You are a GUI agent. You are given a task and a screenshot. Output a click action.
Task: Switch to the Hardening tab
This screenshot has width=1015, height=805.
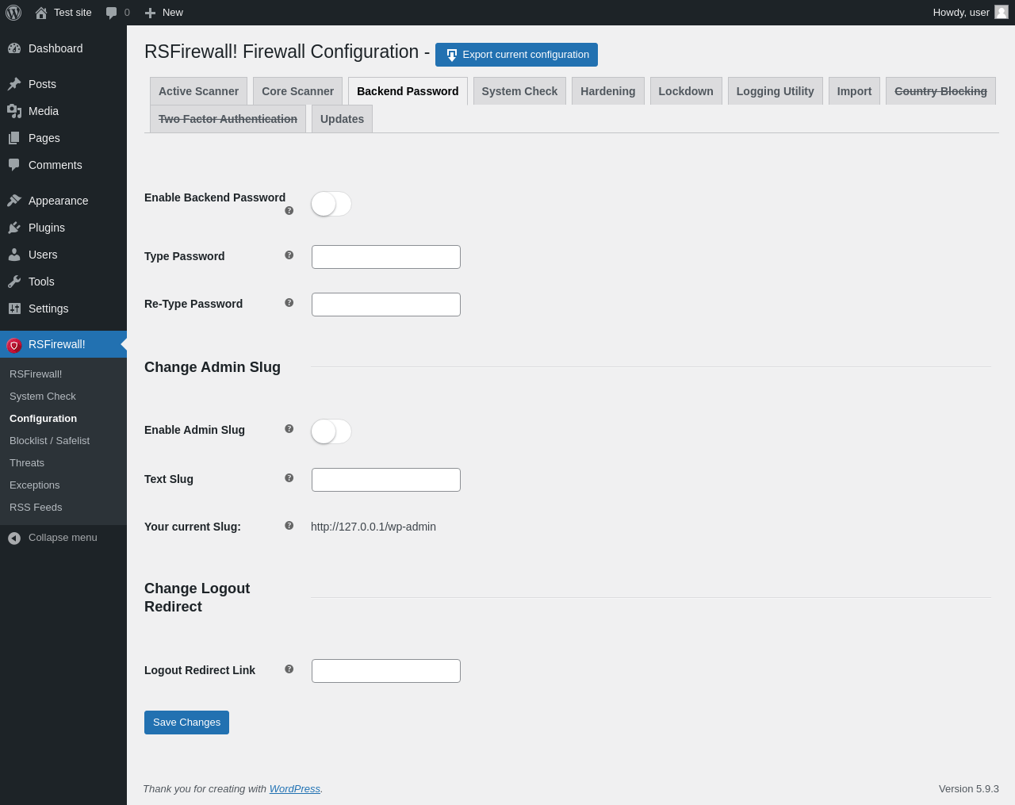608,91
